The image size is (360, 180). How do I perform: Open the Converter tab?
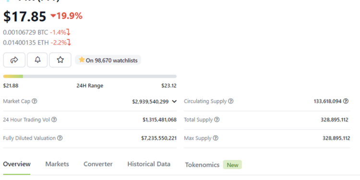point(98,164)
